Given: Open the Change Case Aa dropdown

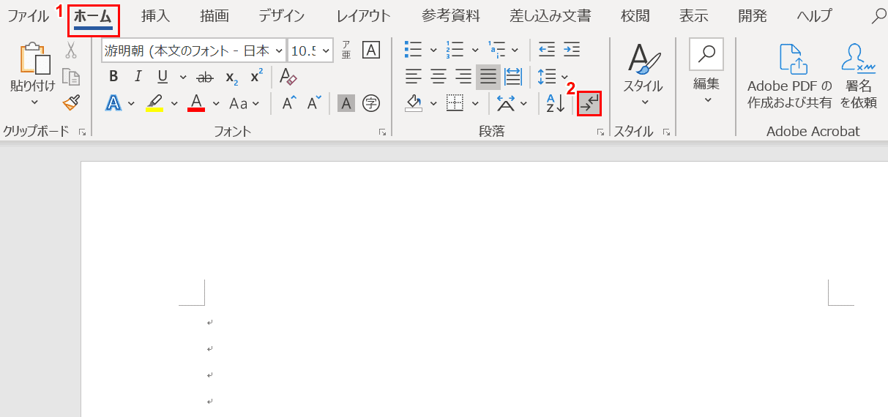Looking at the screenshot, I should click(x=244, y=103).
